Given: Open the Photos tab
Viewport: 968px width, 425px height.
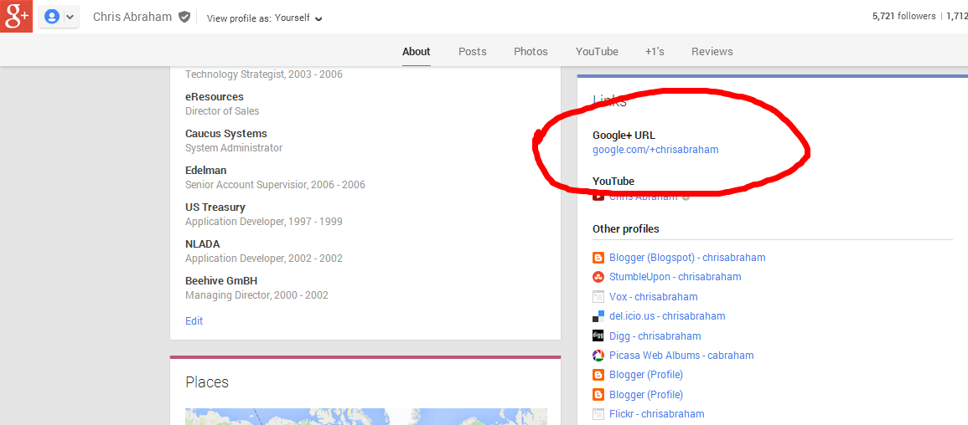Looking at the screenshot, I should pos(531,51).
